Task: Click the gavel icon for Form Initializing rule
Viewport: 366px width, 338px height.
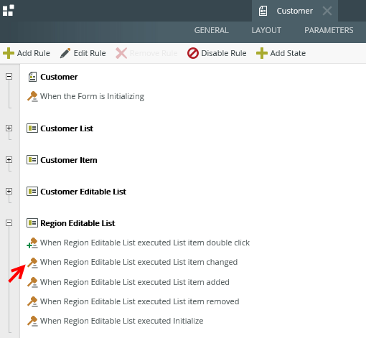Action: pyautogui.click(x=32, y=96)
